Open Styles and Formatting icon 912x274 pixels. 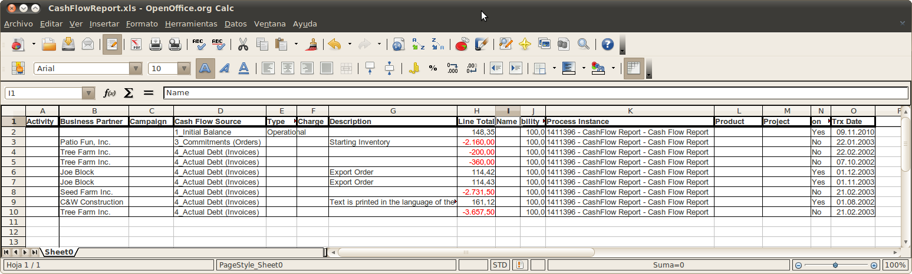click(x=18, y=68)
